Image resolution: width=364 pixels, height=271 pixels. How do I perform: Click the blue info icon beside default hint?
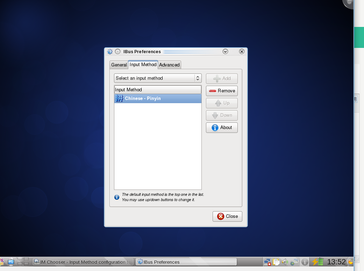point(117,197)
